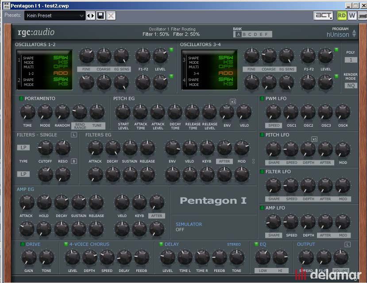Select bank B
This screenshot has height=283, width=367.
pos(244,35)
